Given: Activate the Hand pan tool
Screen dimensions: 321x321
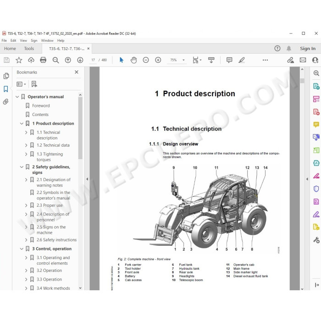Looking at the screenshot, I should point(133,60).
